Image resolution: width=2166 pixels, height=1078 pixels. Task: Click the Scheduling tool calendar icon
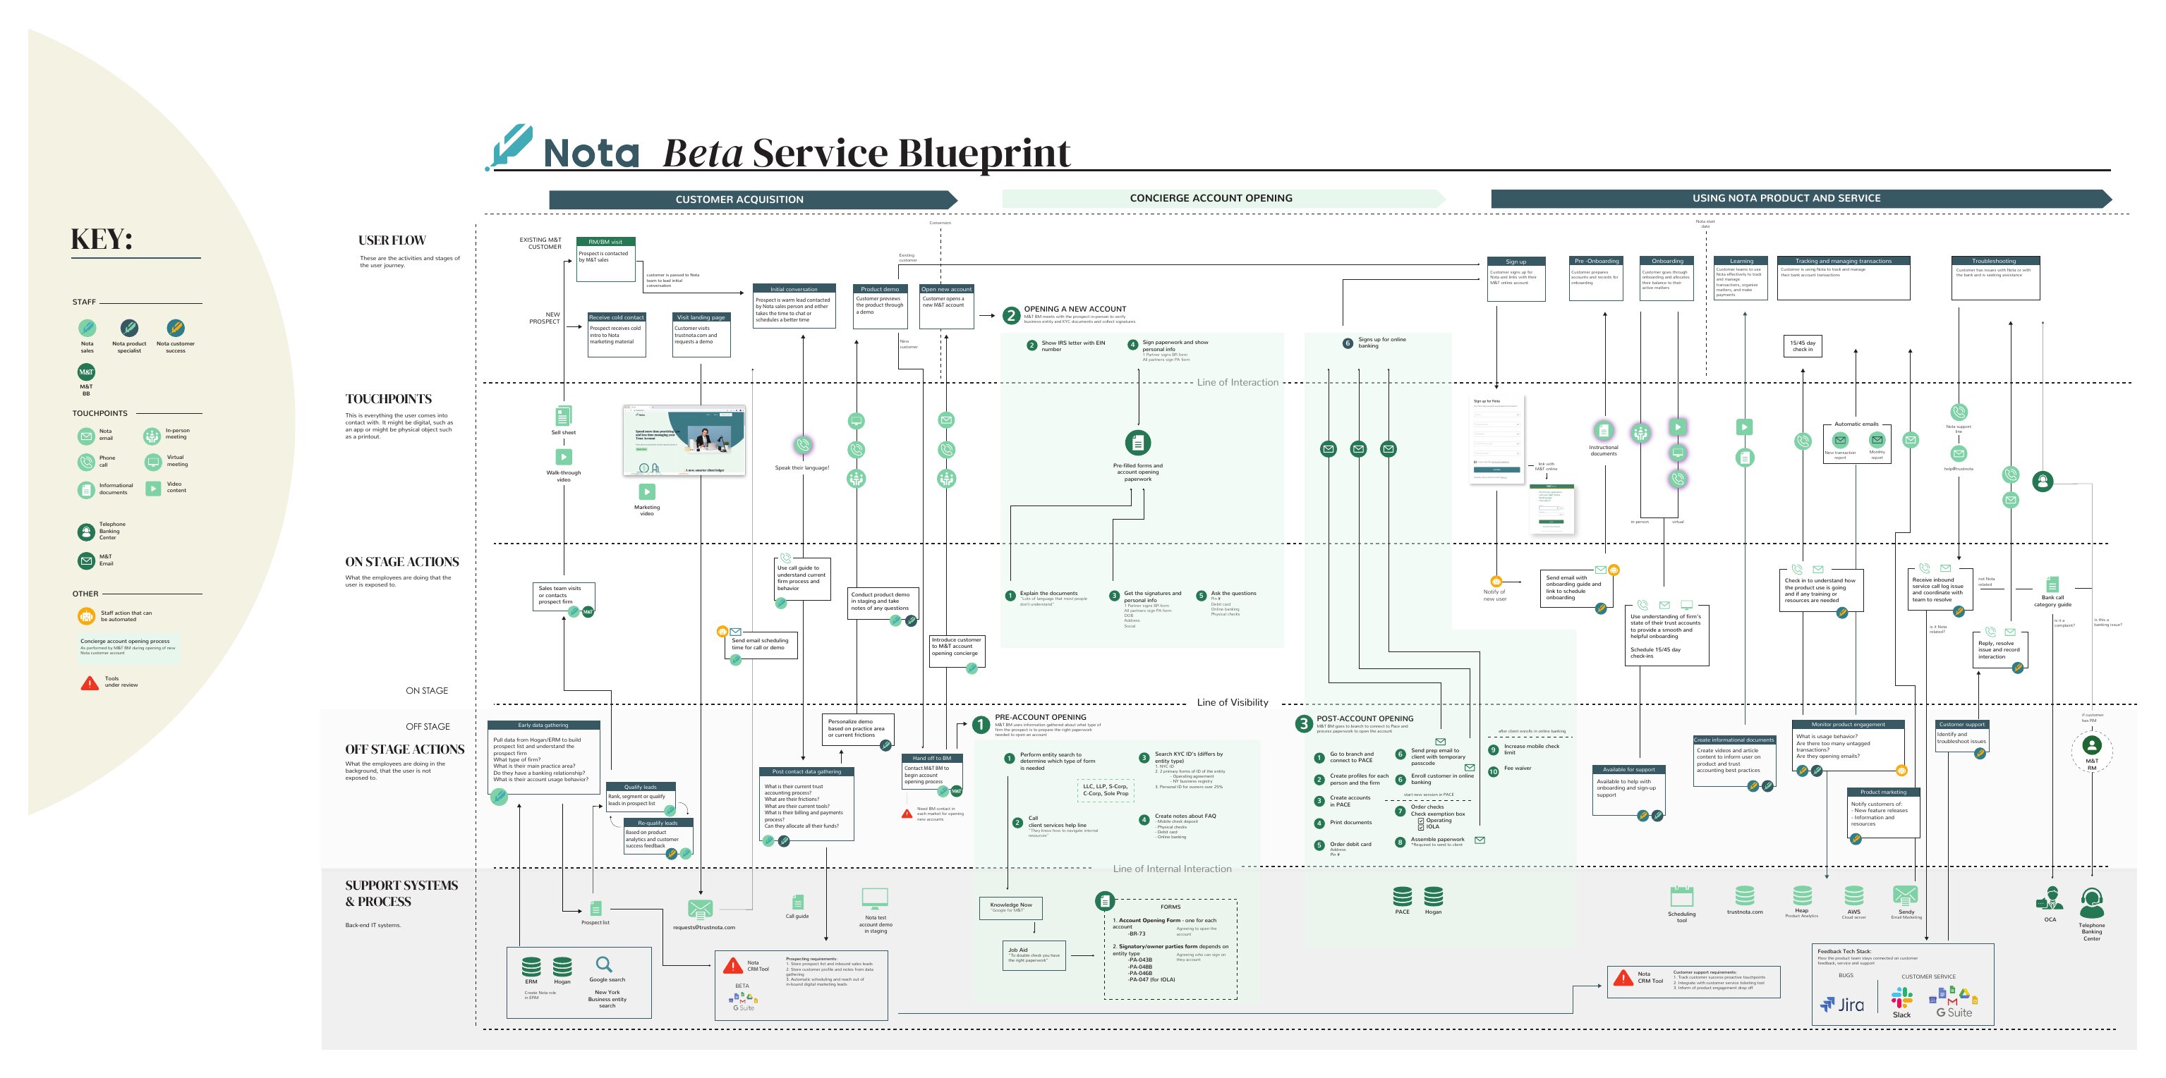click(1682, 897)
